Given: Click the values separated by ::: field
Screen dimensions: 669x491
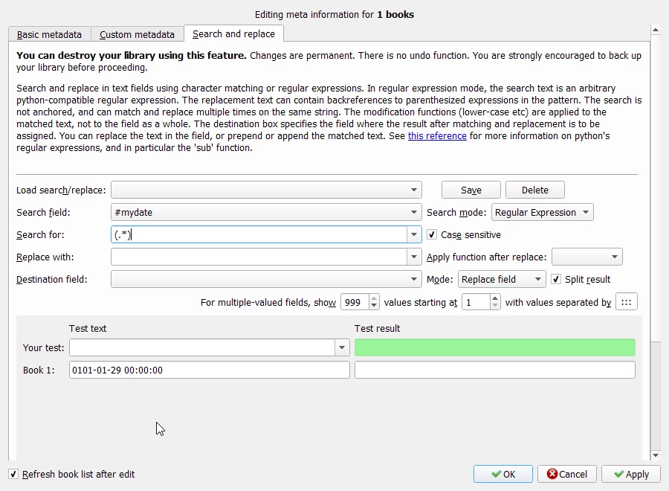Looking at the screenshot, I should tap(627, 302).
